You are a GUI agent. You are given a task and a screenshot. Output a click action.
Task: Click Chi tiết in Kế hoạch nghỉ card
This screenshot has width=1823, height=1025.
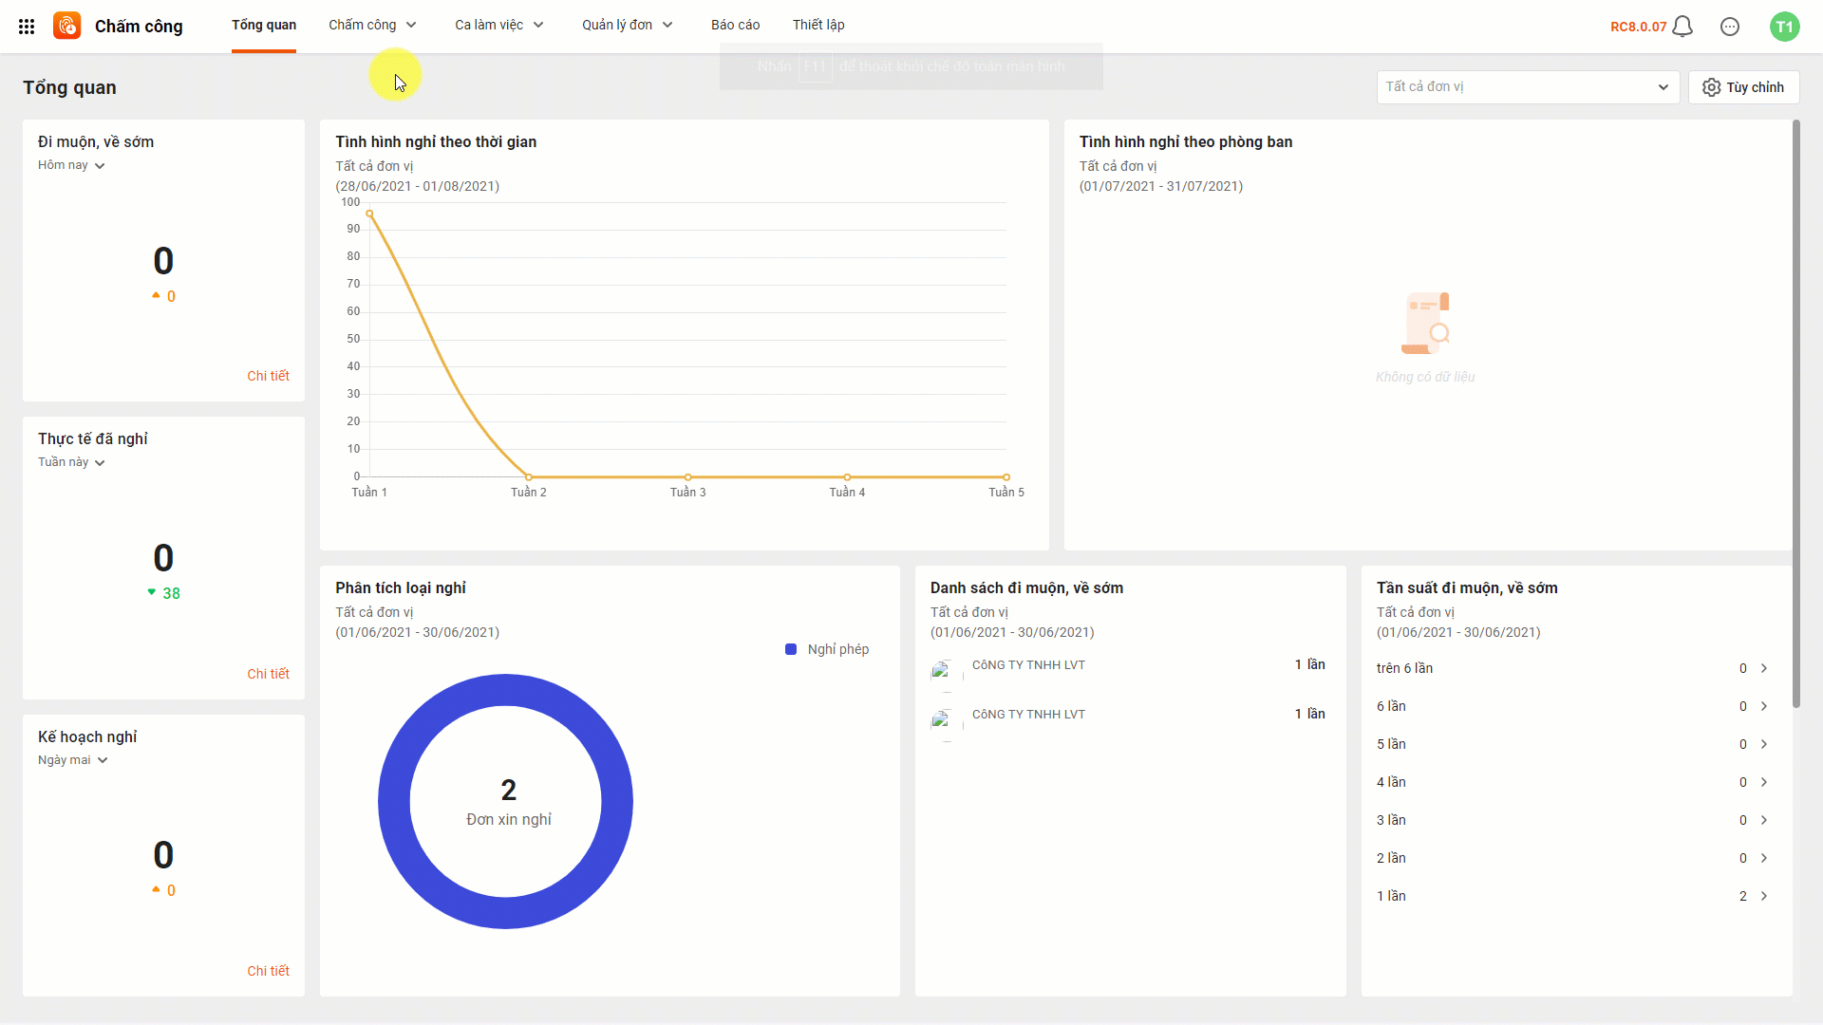pos(268,971)
